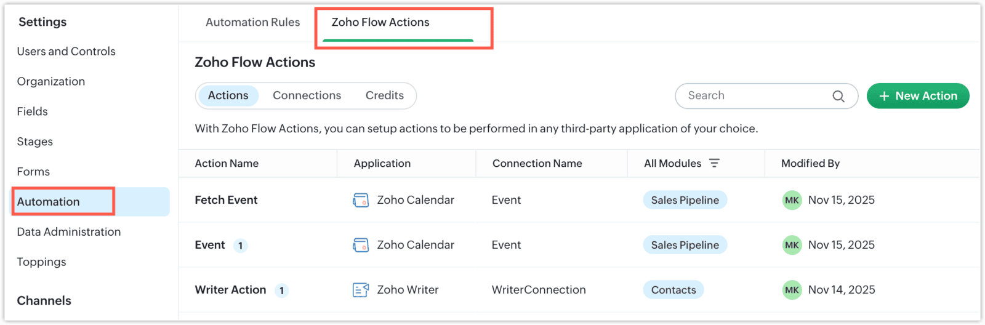Click the Contacts module tag

tap(673, 290)
